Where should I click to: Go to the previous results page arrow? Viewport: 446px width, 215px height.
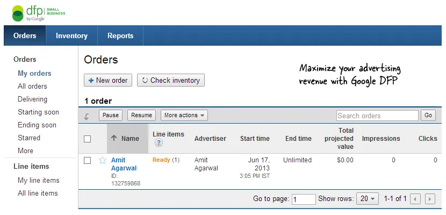(415, 199)
